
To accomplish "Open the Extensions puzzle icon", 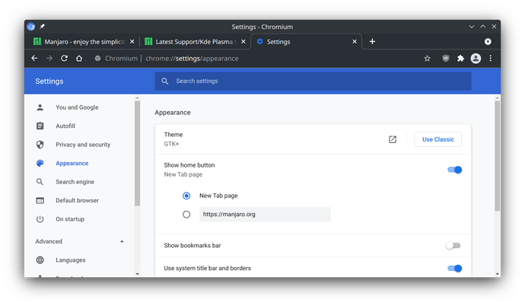I will pos(461,59).
